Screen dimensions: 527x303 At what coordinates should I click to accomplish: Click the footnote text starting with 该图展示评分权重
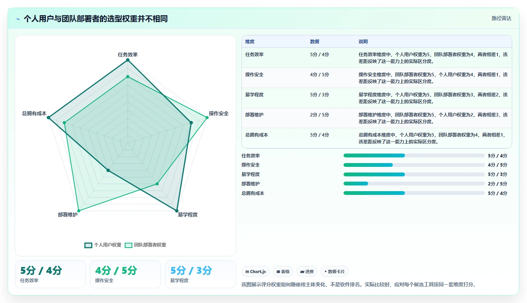point(358,284)
